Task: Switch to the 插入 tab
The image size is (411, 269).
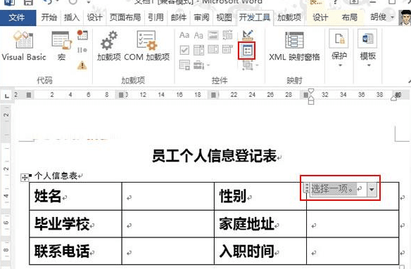Action: tap(72, 18)
